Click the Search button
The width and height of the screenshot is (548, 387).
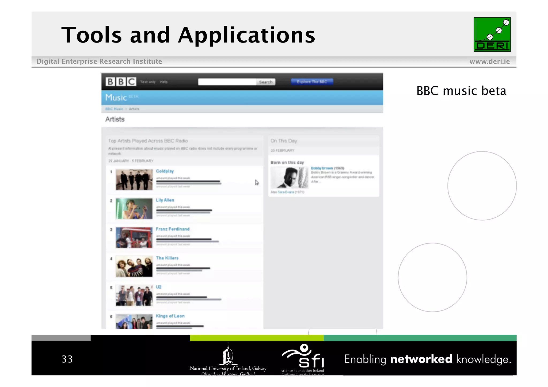[265, 82]
